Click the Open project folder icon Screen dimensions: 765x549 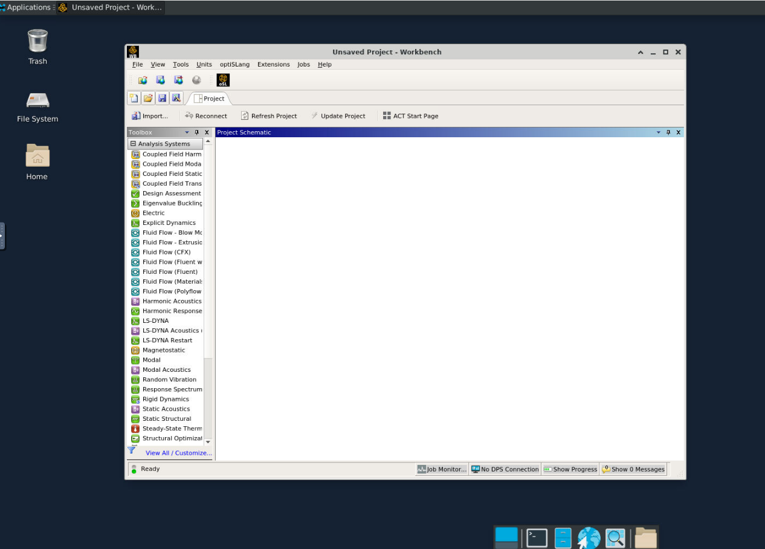pos(147,98)
